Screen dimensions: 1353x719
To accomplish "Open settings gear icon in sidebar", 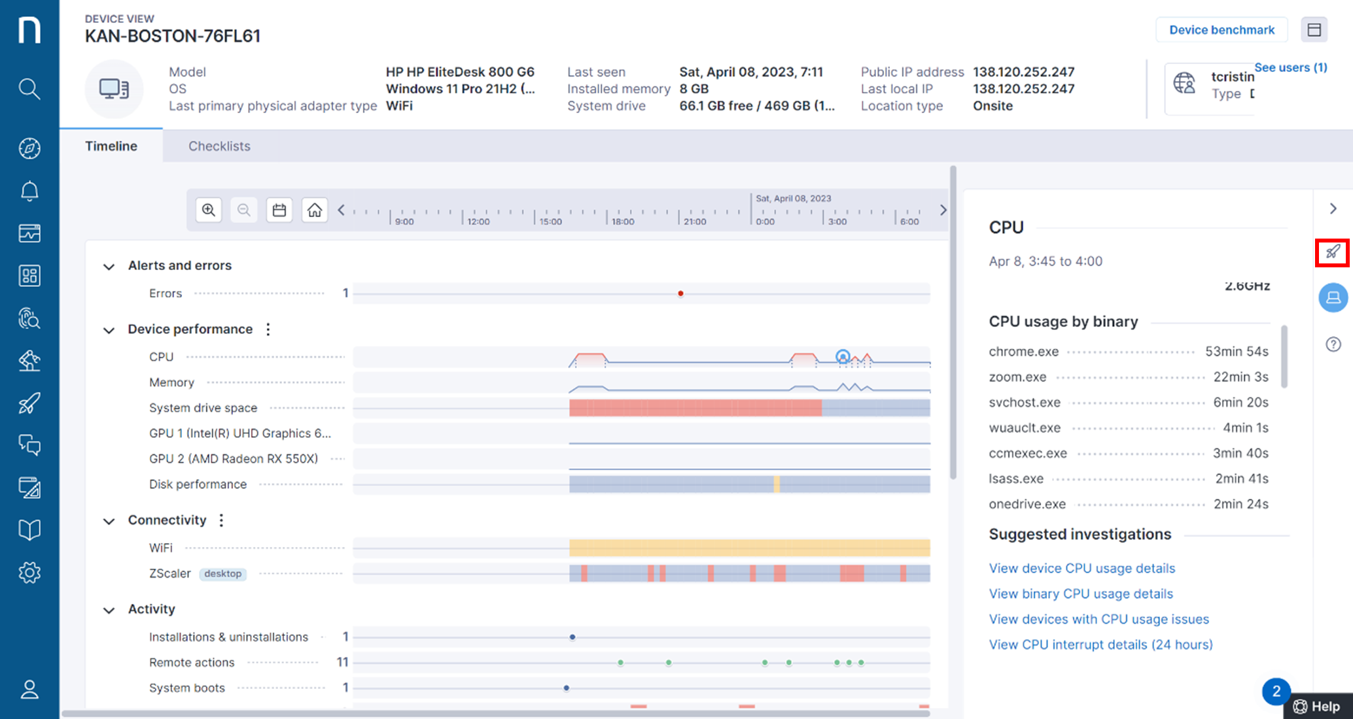I will (29, 573).
